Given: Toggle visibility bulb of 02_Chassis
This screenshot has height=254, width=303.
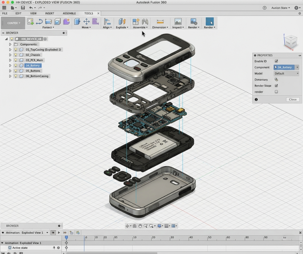Looking at the screenshot, I should (16, 55).
